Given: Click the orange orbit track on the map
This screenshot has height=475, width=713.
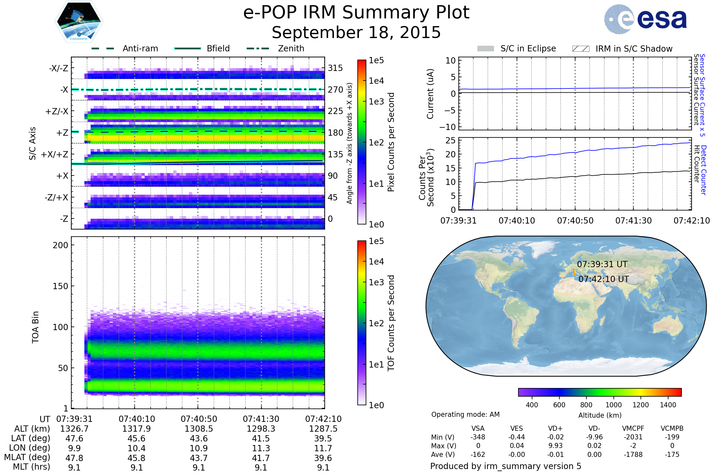Looking at the screenshot, I should (x=574, y=272).
